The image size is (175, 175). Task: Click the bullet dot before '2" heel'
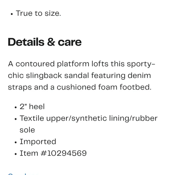(x=16, y=107)
